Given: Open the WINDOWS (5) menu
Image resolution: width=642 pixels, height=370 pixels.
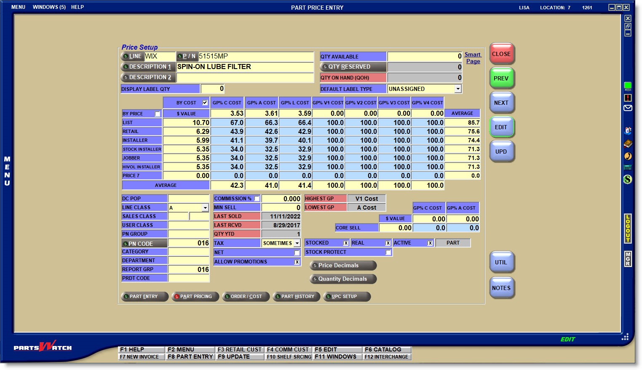Looking at the screenshot, I should pos(49,7).
